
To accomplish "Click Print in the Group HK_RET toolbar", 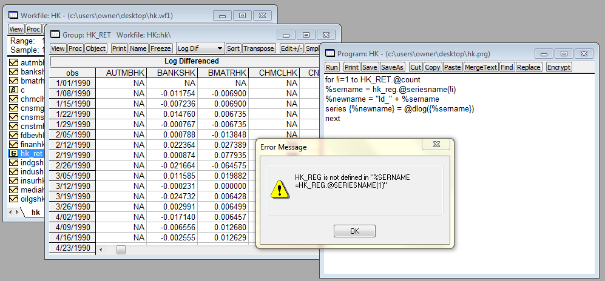I will [x=119, y=48].
